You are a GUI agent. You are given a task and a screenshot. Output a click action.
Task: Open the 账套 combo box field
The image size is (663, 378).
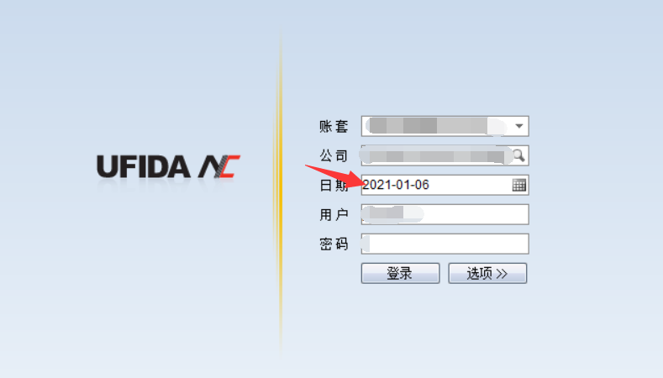tap(445, 126)
